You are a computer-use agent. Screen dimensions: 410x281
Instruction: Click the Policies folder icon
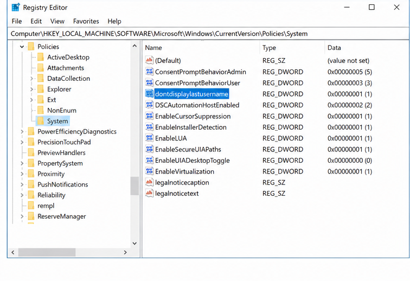(x=31, y=47)
